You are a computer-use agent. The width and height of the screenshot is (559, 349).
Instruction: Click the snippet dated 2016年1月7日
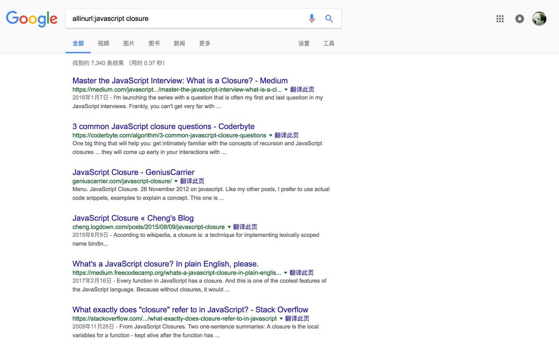pyautogui.click(x=198, y=102)
